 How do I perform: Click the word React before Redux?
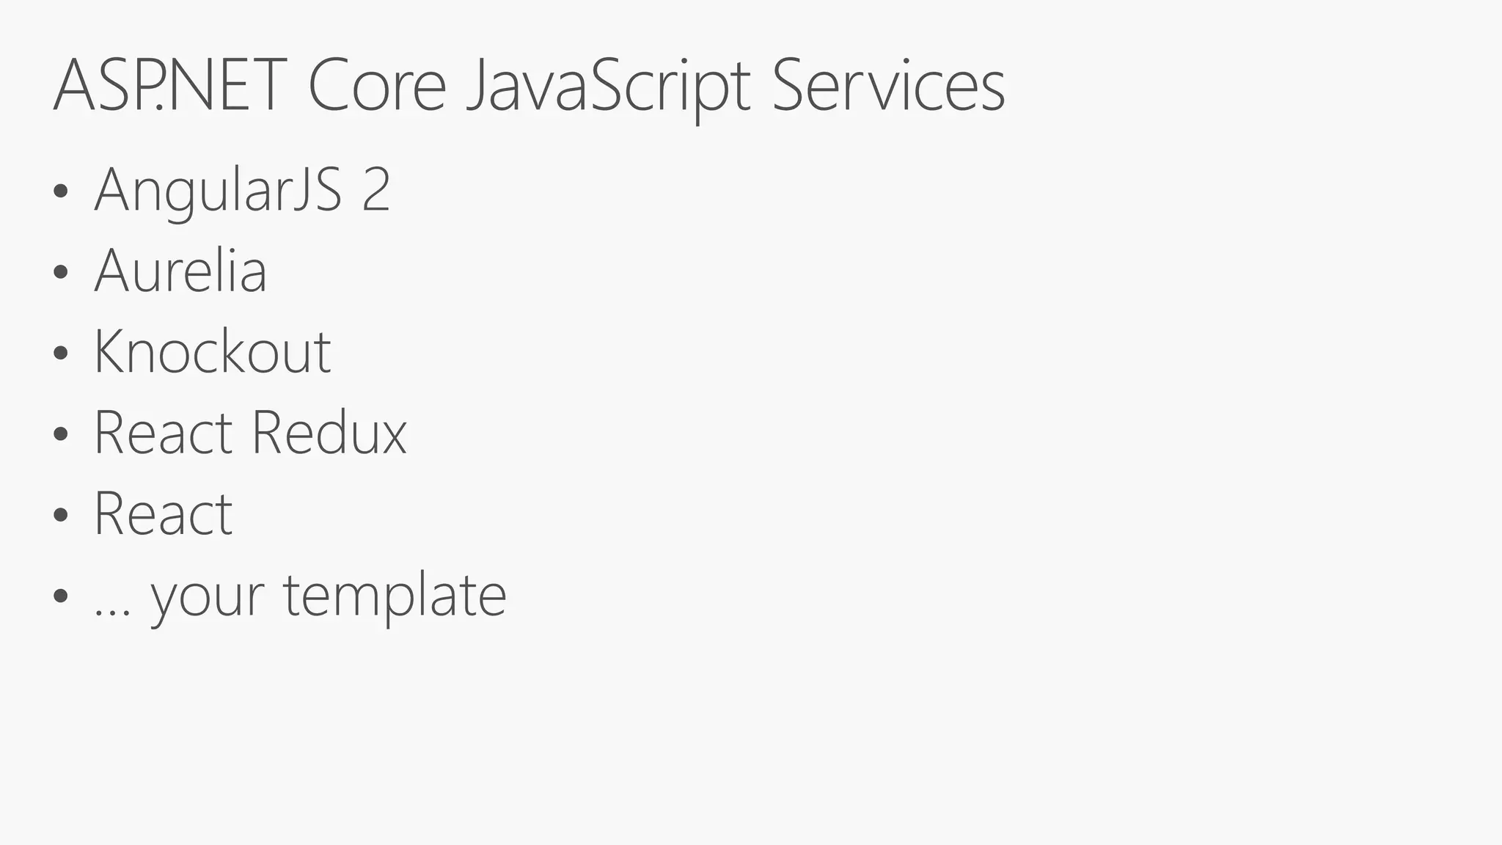(x=164, y=433)
